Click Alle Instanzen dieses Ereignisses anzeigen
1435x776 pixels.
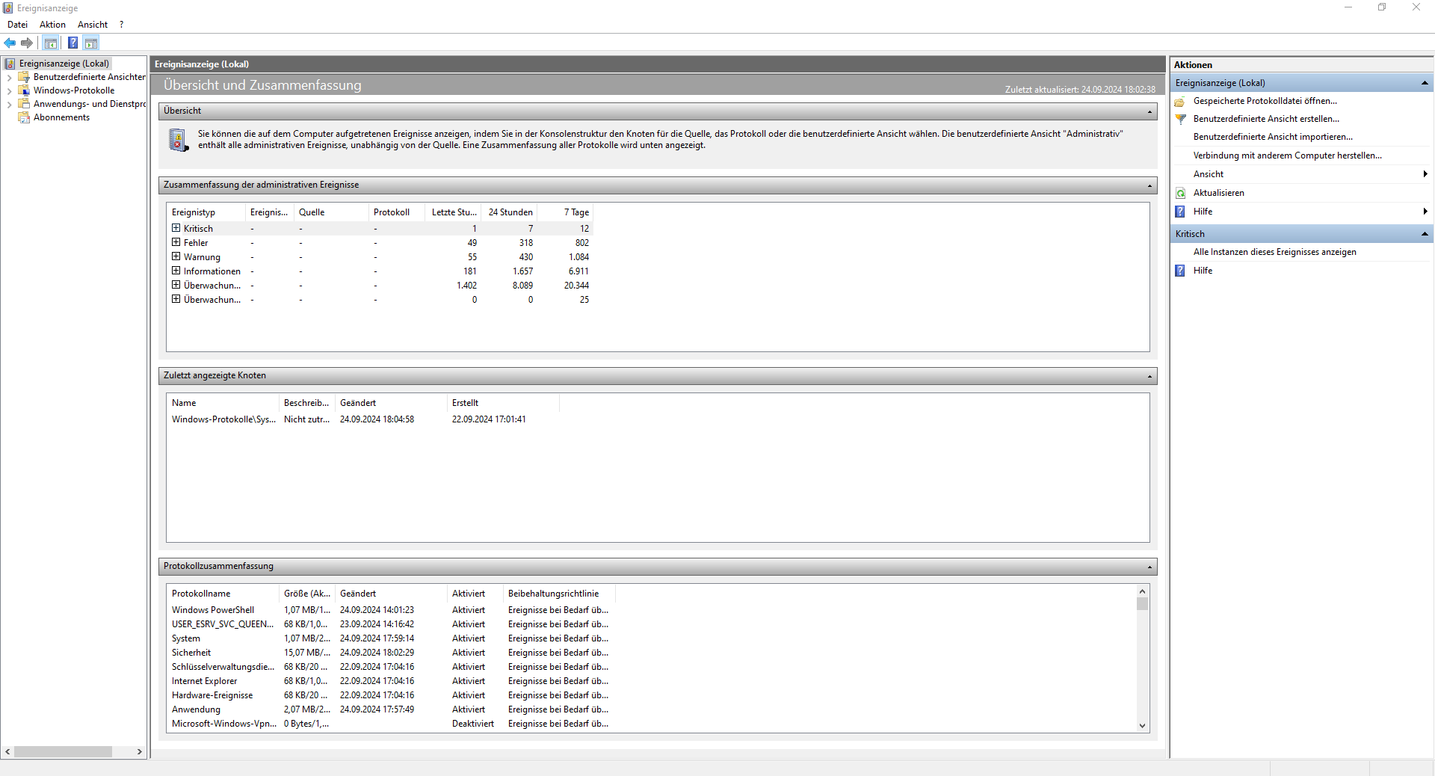coord(1274,252)
